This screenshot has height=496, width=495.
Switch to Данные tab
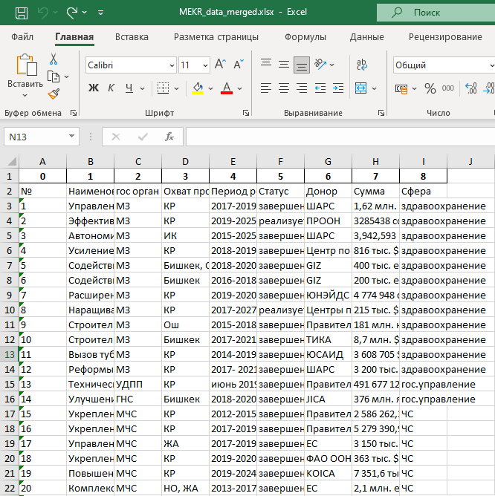pos(366,37)
